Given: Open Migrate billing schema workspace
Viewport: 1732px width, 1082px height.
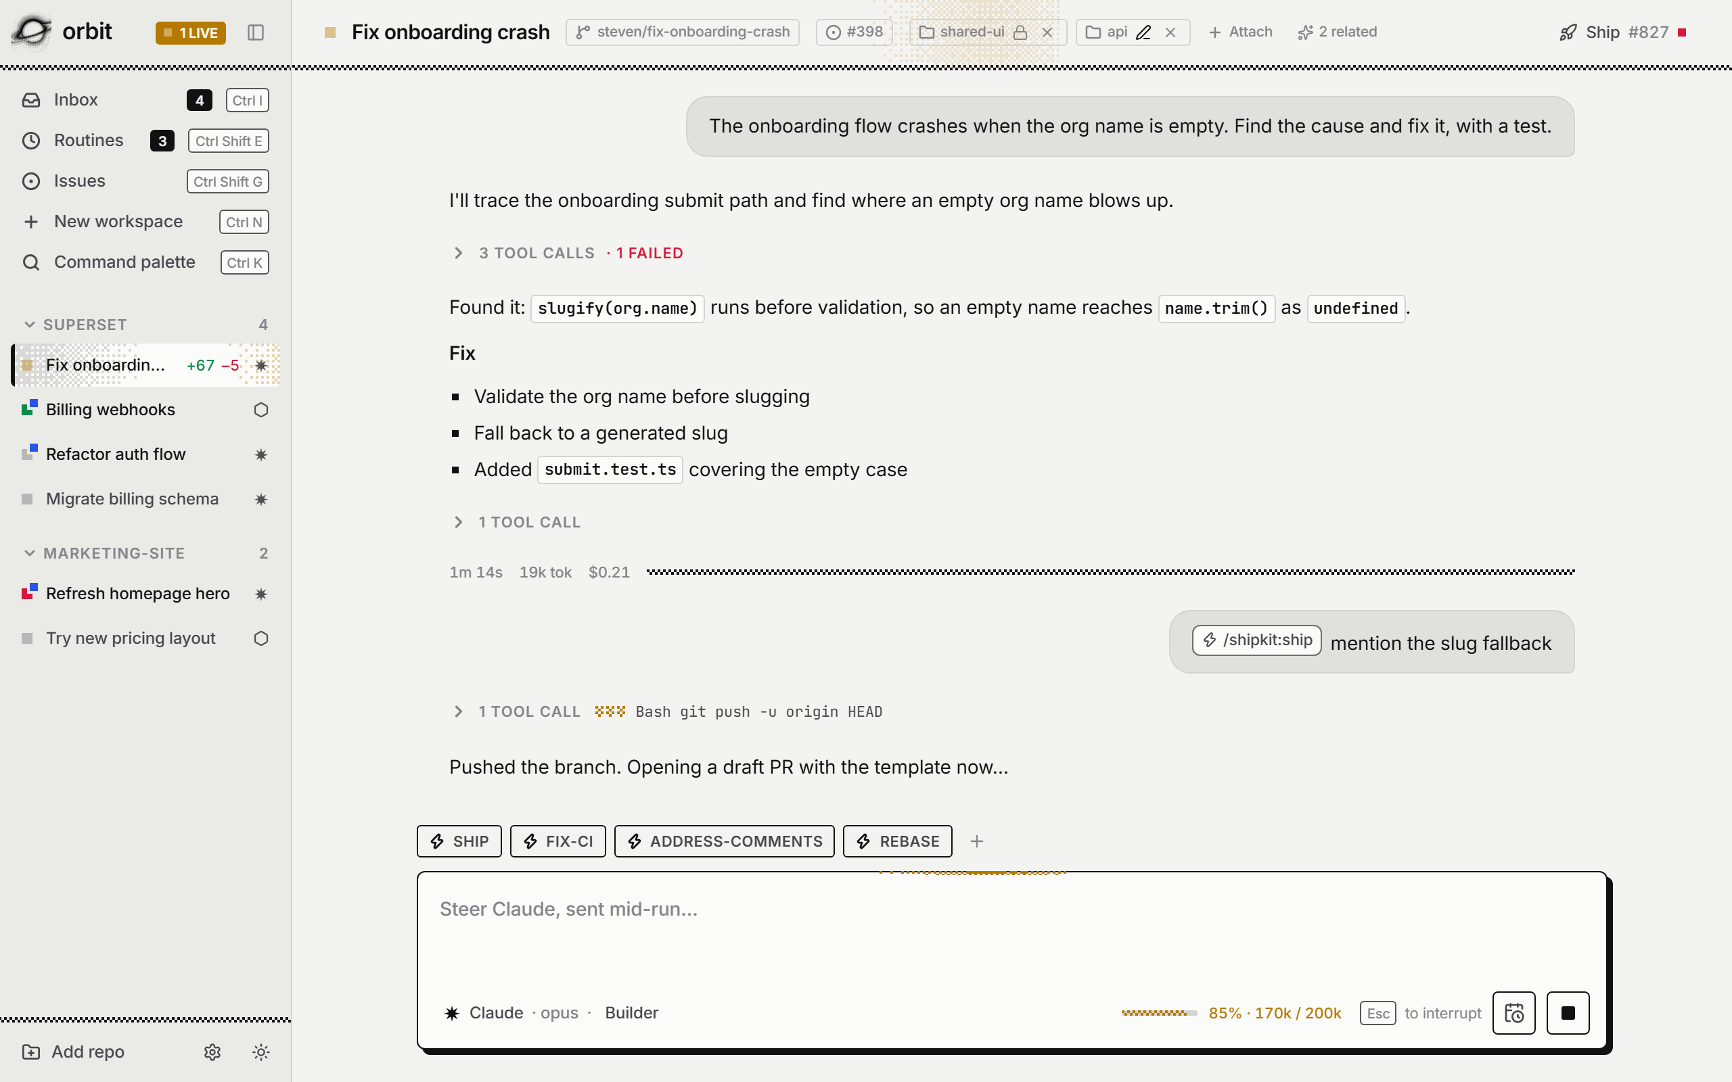Looking at the screenshot, I should pos(145,499).
